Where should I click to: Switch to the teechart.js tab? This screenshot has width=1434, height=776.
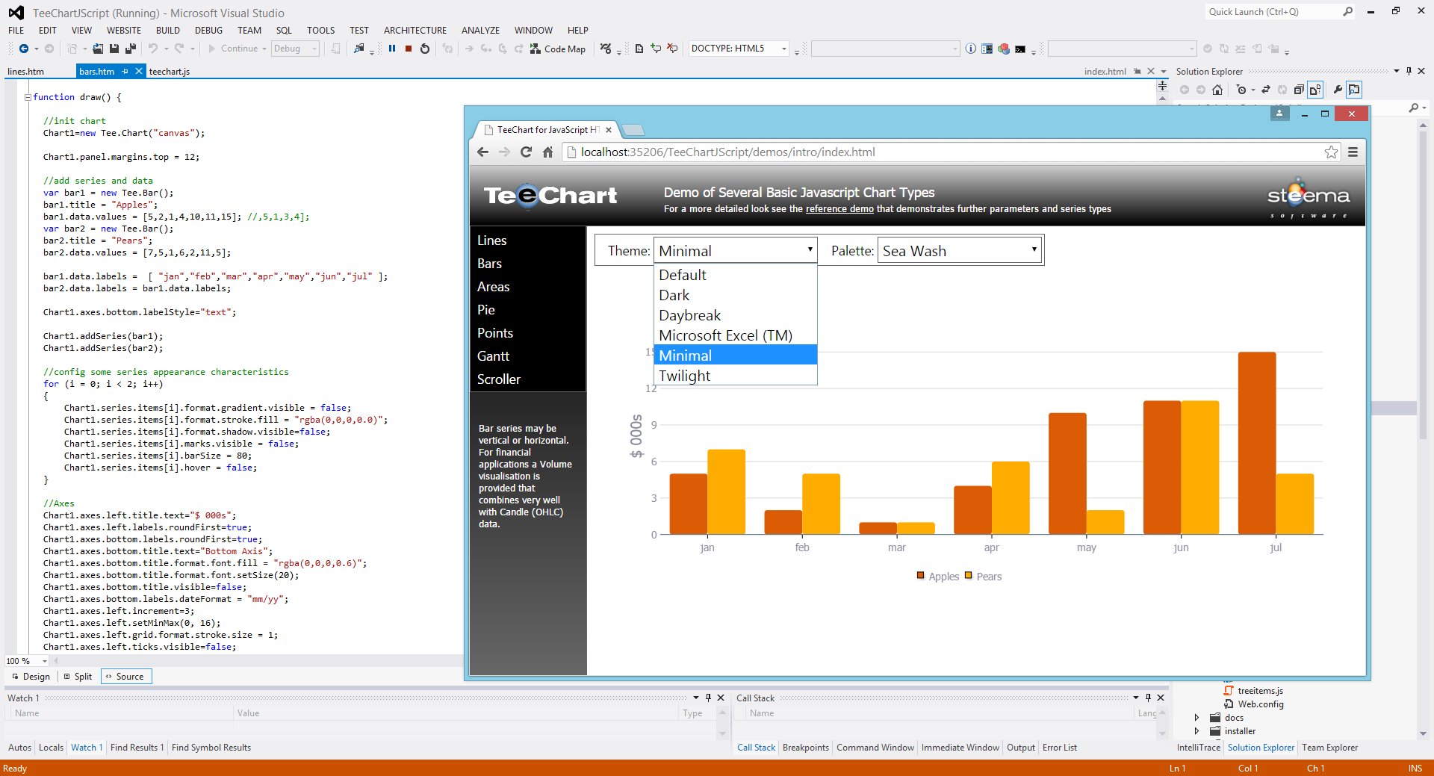click(170, 72)
